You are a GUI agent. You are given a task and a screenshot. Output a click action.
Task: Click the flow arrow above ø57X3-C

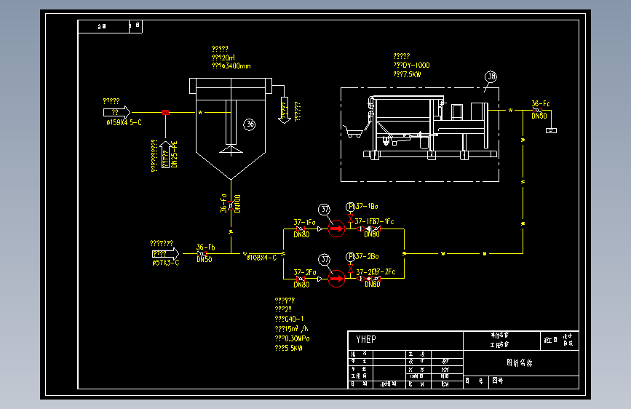(166, 253)
